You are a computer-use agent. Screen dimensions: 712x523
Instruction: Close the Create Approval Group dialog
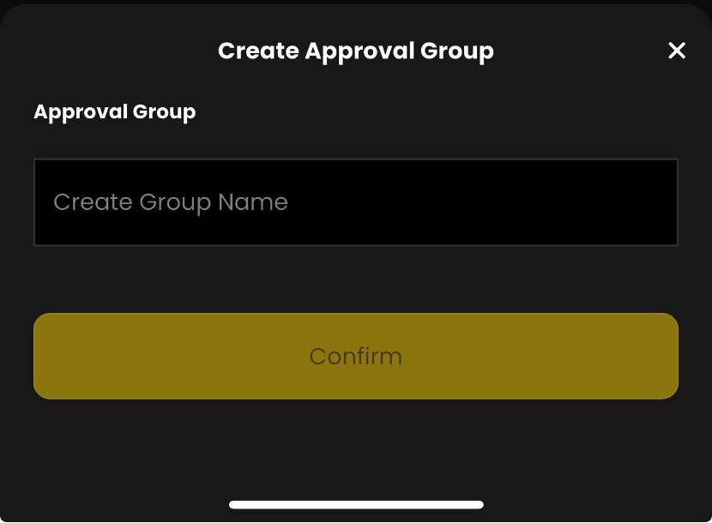pos(677,51)
